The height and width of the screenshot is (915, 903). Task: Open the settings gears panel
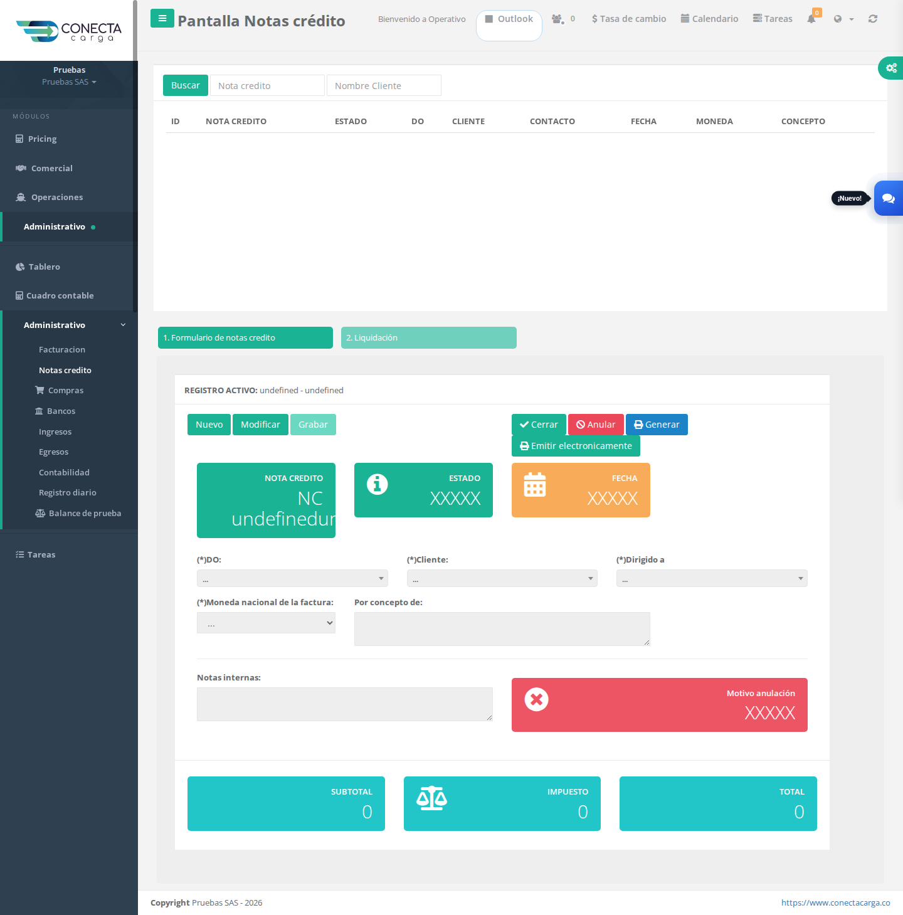pyautogui.click(x=891, y=68)
